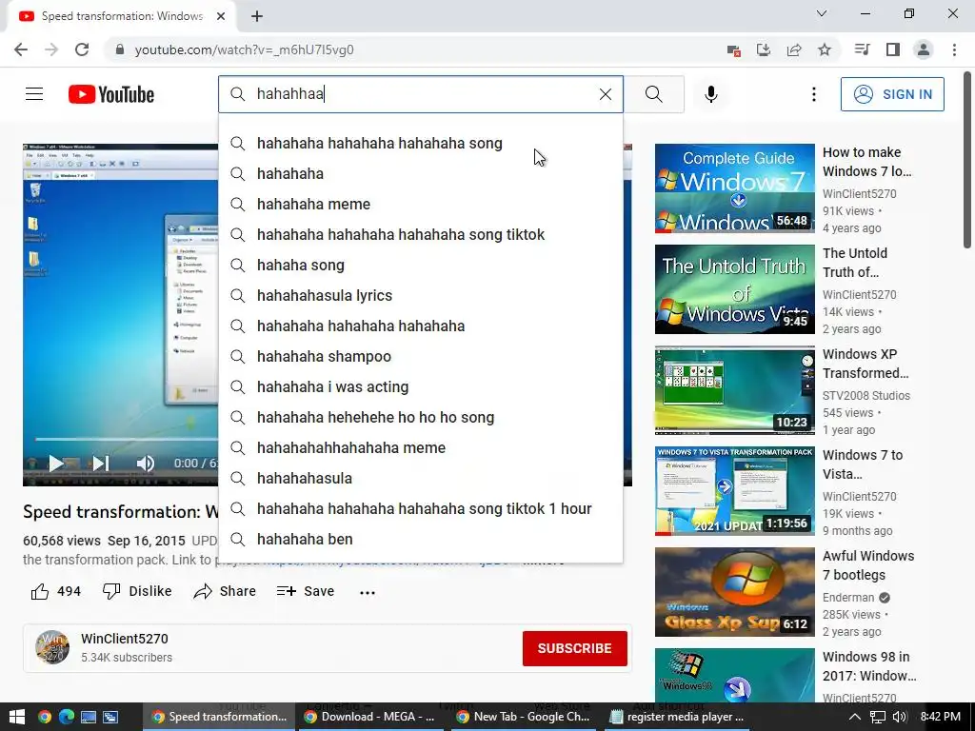Click the blocked cookies icon in the address bar
The width and height of the screenshot is (975, 731).
point(734,49)
